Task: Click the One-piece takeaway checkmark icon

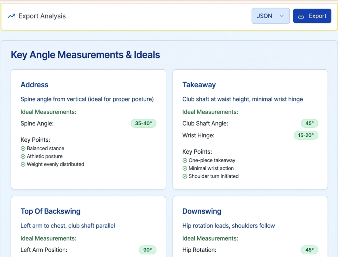Action: coord(185,161)
